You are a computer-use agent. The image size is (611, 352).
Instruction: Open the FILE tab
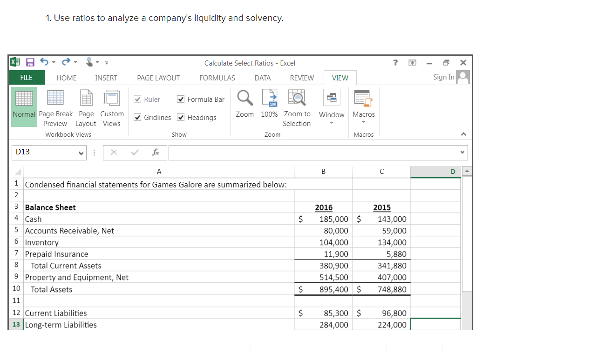click(27, 78)
